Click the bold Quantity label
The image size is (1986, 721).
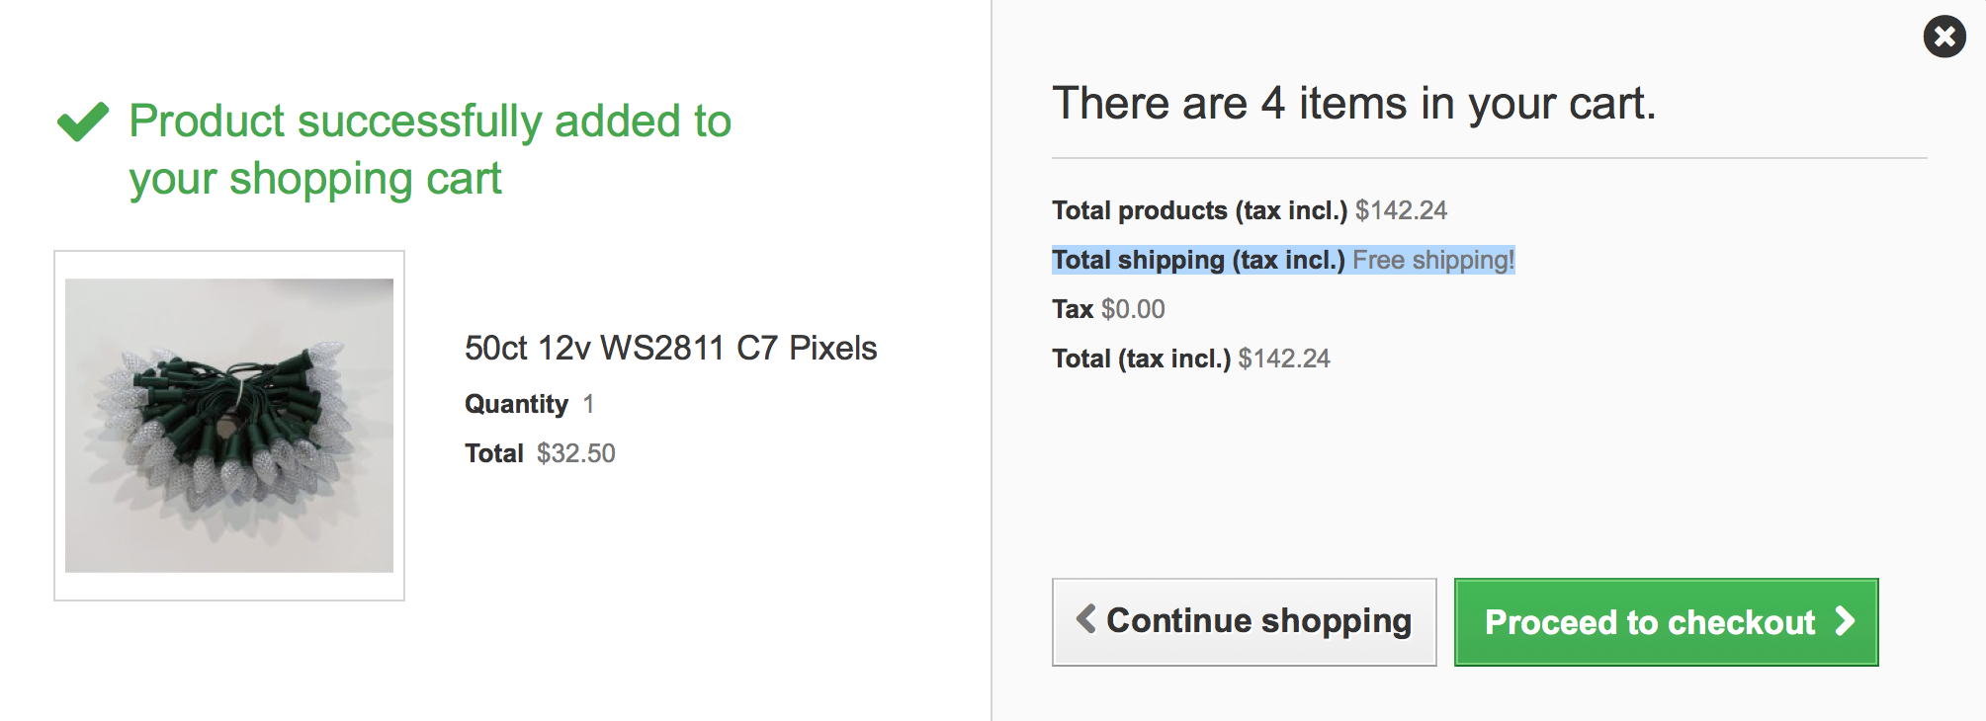(x=516, y=404)
